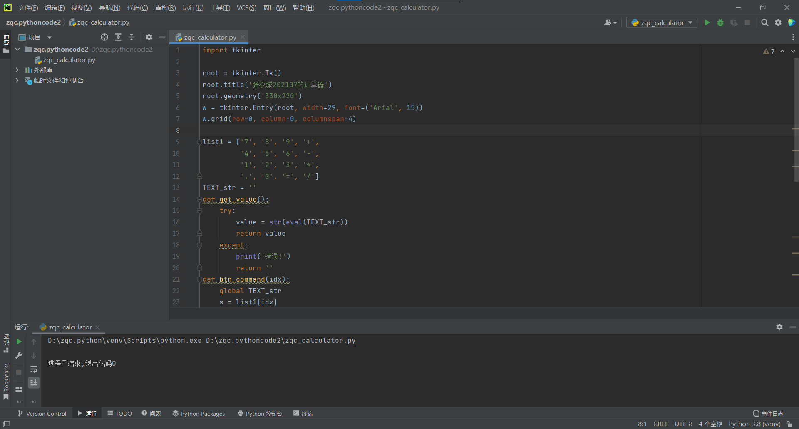Screen dimensions: 799x429
Task: Open Search Everywhere magnifier icon
Action: coord(764,22)
